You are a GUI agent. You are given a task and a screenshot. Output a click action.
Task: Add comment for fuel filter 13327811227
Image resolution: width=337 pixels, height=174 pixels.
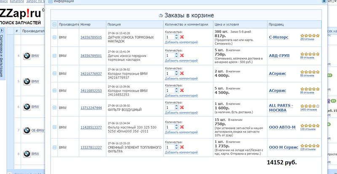(181, 153)
